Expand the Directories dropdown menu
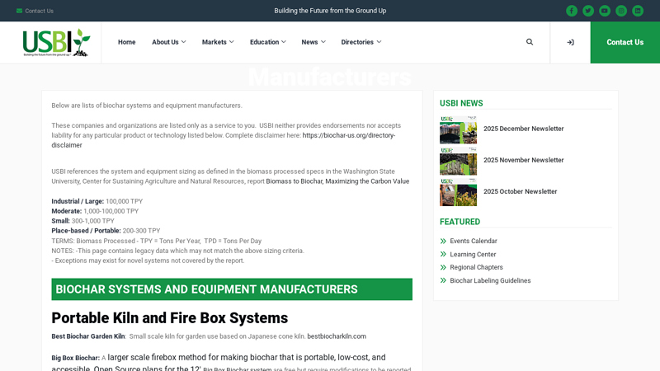 pos(361,42)
